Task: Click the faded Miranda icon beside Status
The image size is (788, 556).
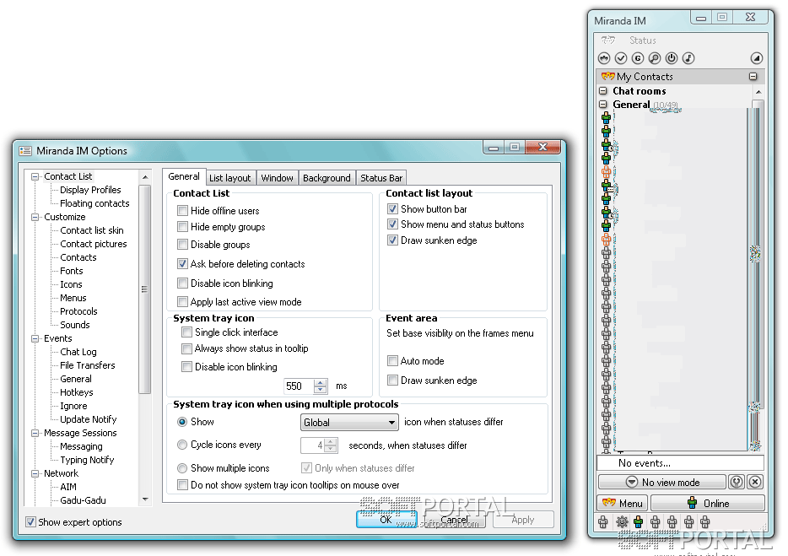Action: (x=608, y=40)
